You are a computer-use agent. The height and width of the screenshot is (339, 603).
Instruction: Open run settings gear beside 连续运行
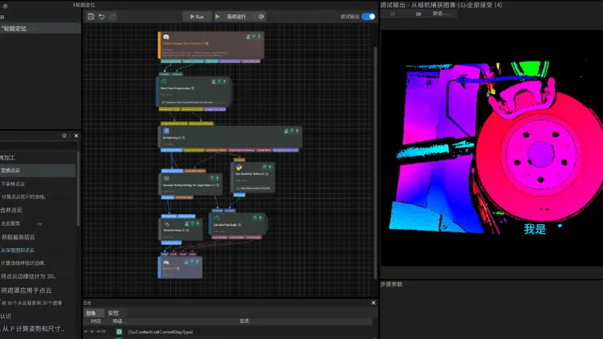(x=261, y=17)
